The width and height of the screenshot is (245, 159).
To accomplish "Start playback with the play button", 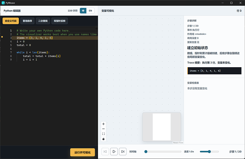I will click(114, 152).
